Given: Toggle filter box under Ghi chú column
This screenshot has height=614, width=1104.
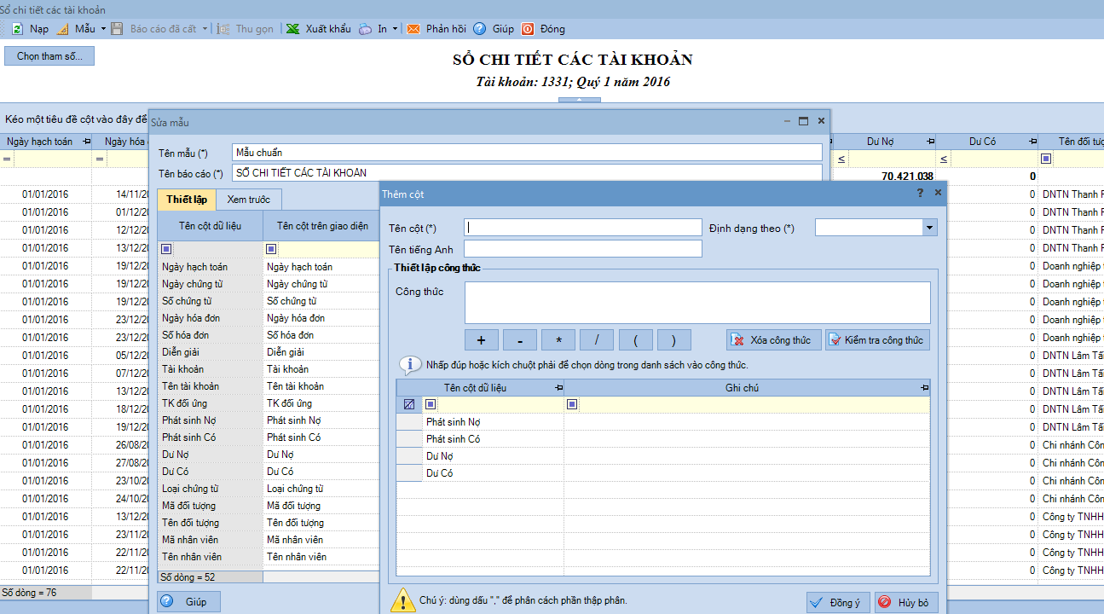Looking at the screenshot, I should (572, 405).
